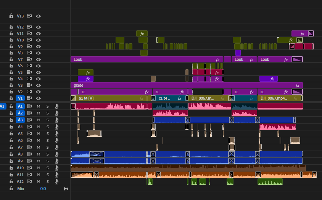Screen dimensions: 322x200
Task: Toggle sync lock for track V12
Action: [29, 27]
